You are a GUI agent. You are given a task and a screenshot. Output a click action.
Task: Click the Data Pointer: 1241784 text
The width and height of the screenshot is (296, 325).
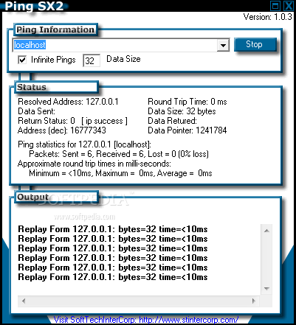click(187, 130)
